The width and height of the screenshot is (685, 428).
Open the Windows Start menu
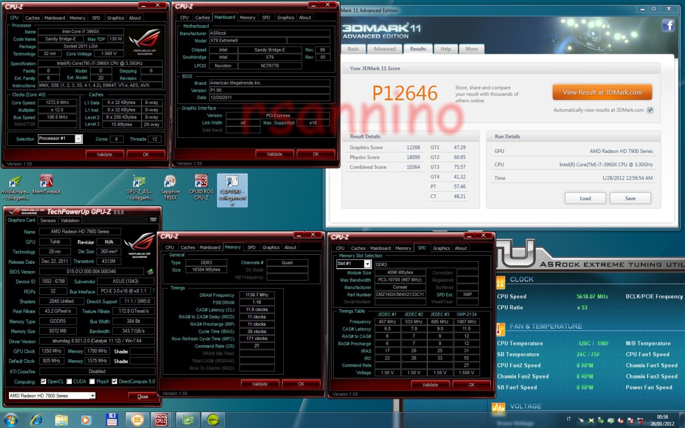click(10, 420)
